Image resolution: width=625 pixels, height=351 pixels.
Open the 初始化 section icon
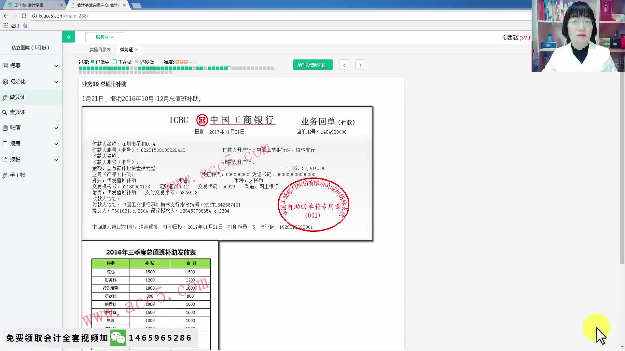tap(5, 82)
